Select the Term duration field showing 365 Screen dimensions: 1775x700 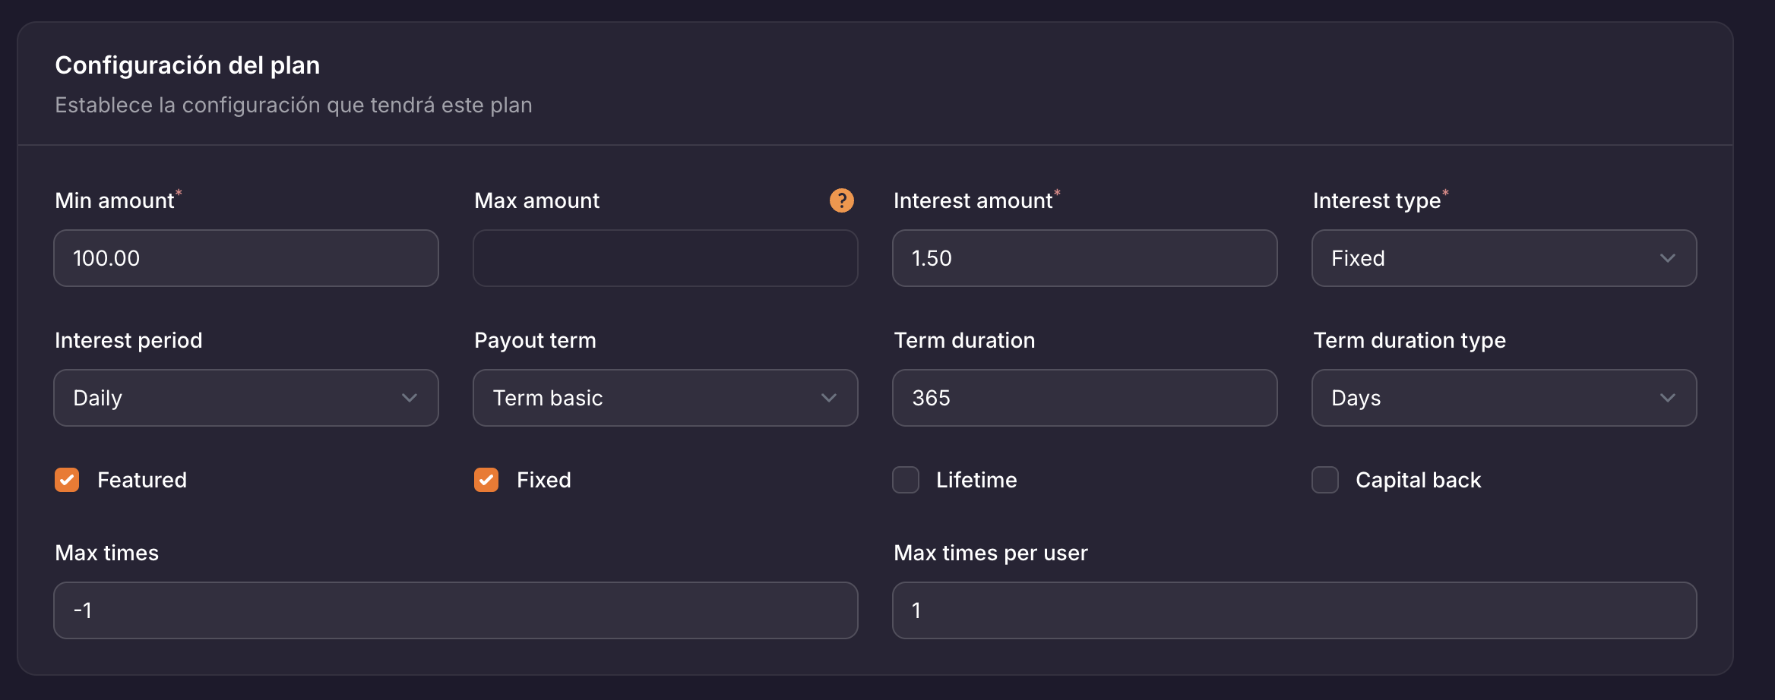click(x=1084, y=398)
